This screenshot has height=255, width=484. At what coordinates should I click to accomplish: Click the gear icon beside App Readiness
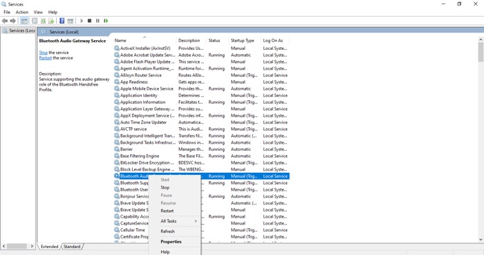(117, 82)
